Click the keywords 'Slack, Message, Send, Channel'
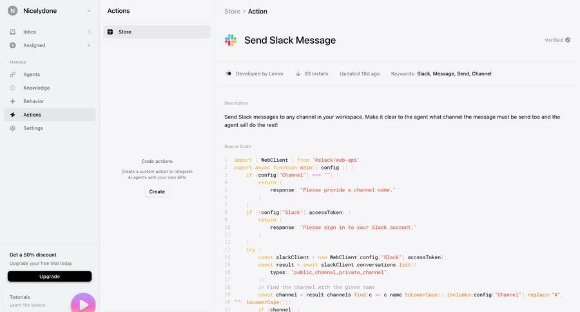The image size is (580, 312). pyautogui.click(x=454, y=73)
